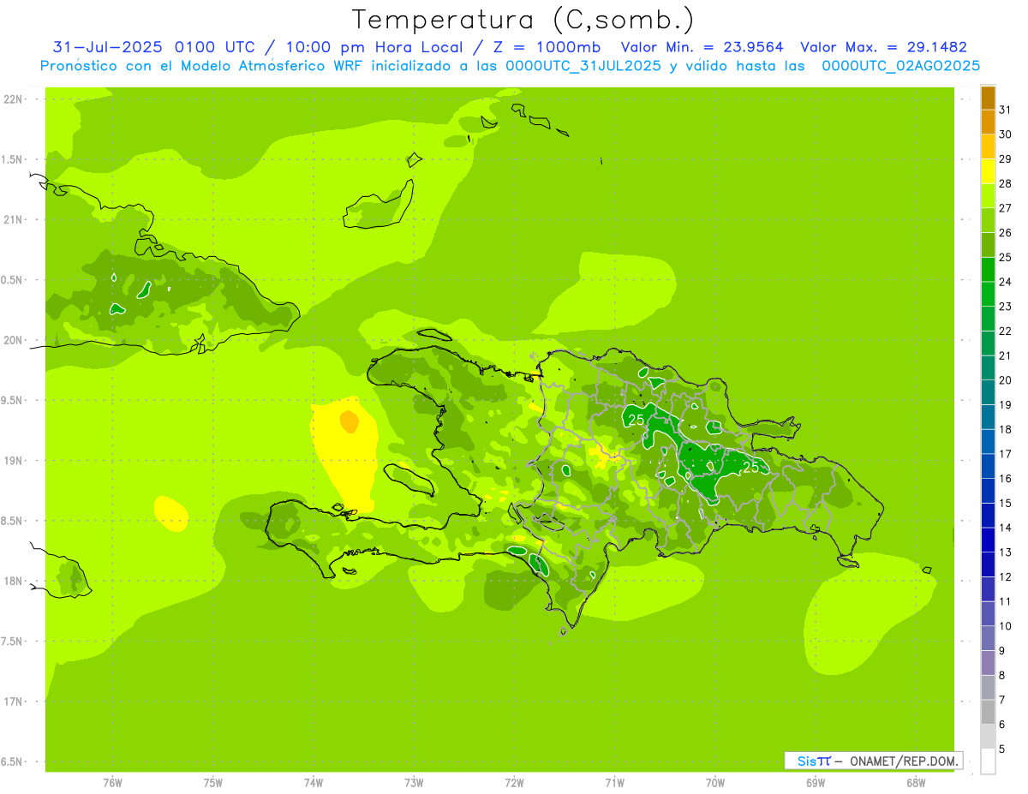Screen dimensions: 1028x794
Task: Click the 70W longitude axis label
Action: tap(715, 783)
